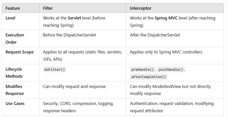Click the Interceptor column header
Viewport: 228px width, 117px height.
click(x=141, y=8)
